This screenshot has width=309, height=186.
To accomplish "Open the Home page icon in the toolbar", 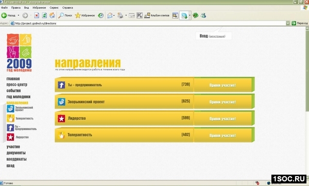I will coord(52,15).
